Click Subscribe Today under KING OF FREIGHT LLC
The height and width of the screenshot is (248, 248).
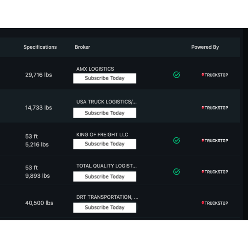point(105,144)
